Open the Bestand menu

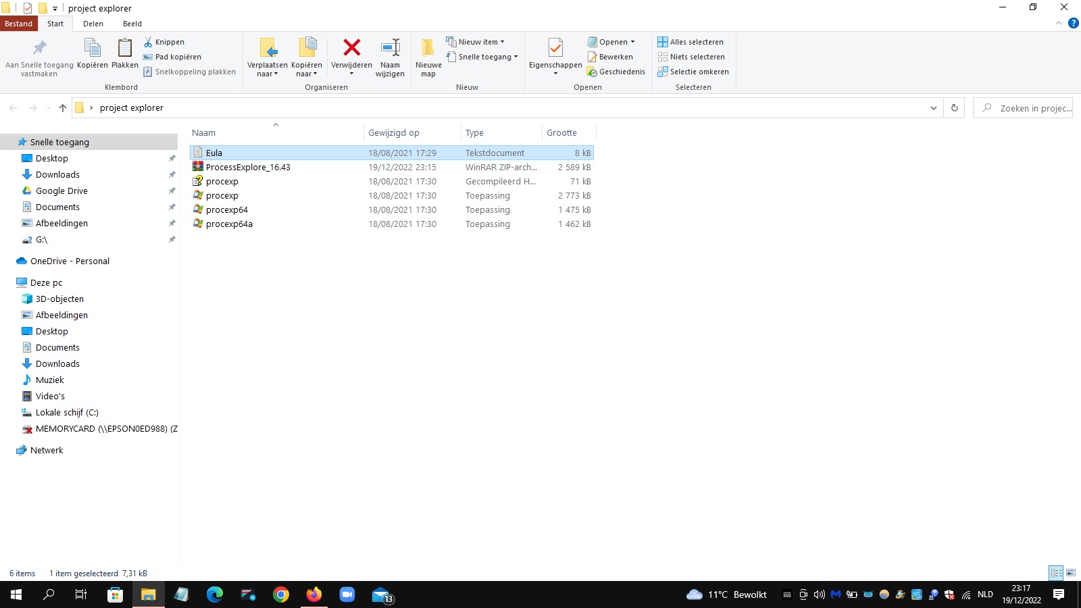pos(19,24)
